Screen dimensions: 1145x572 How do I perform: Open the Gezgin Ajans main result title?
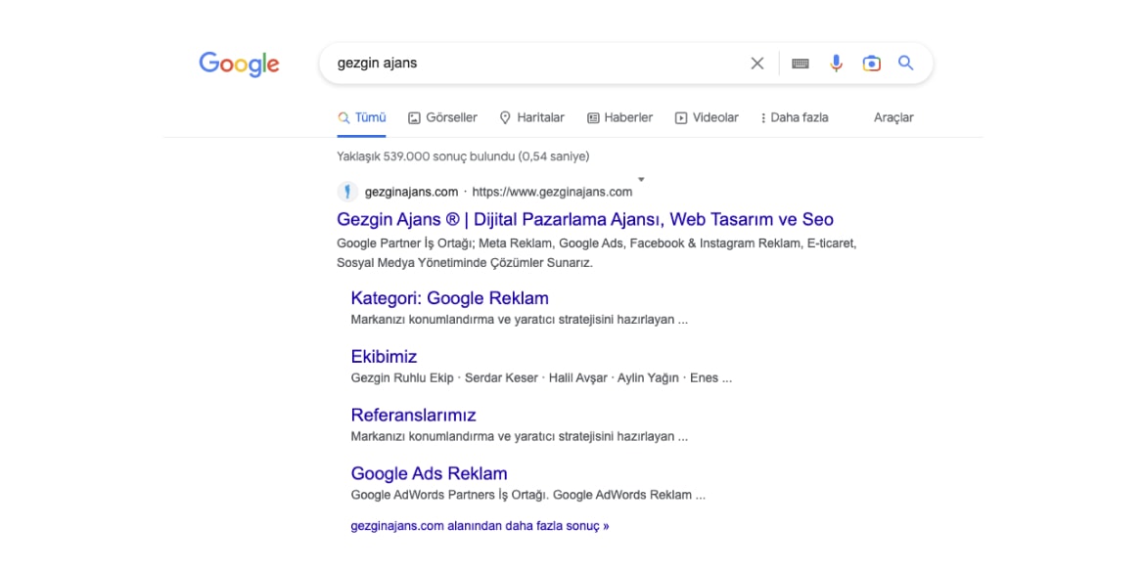point(585,219)
